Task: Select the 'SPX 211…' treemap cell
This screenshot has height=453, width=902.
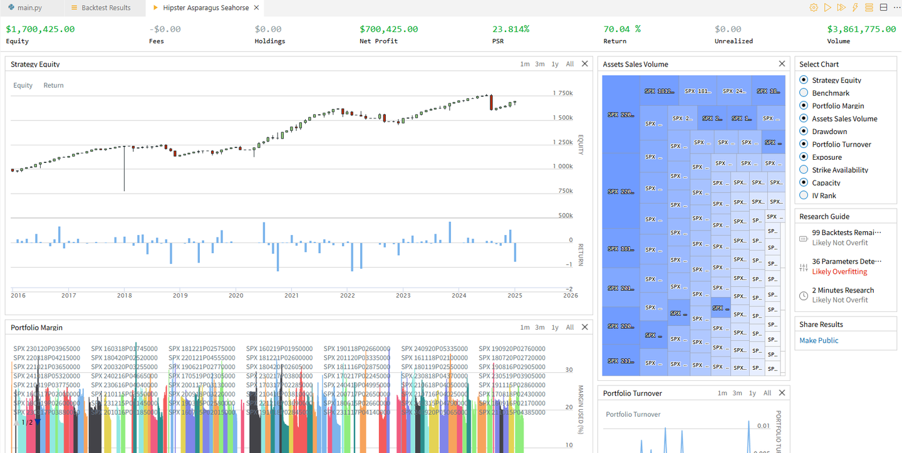Action: click(x=621, y=361)
